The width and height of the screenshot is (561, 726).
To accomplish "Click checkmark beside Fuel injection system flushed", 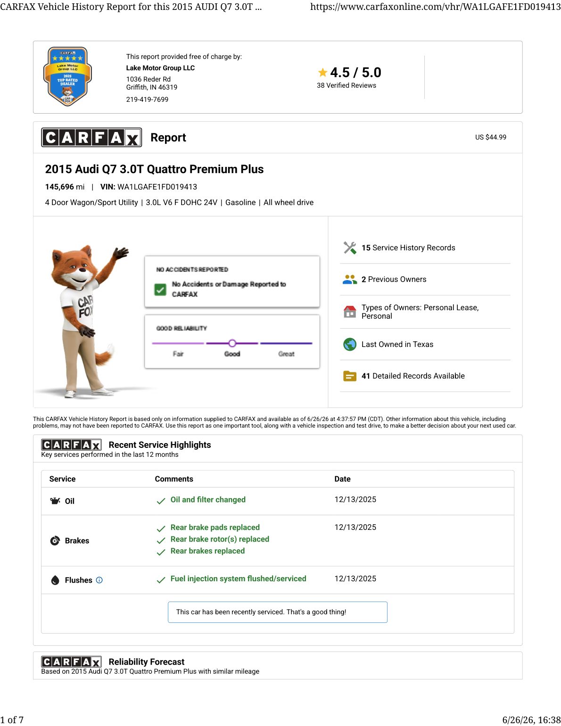I will [x=161, y=580].
